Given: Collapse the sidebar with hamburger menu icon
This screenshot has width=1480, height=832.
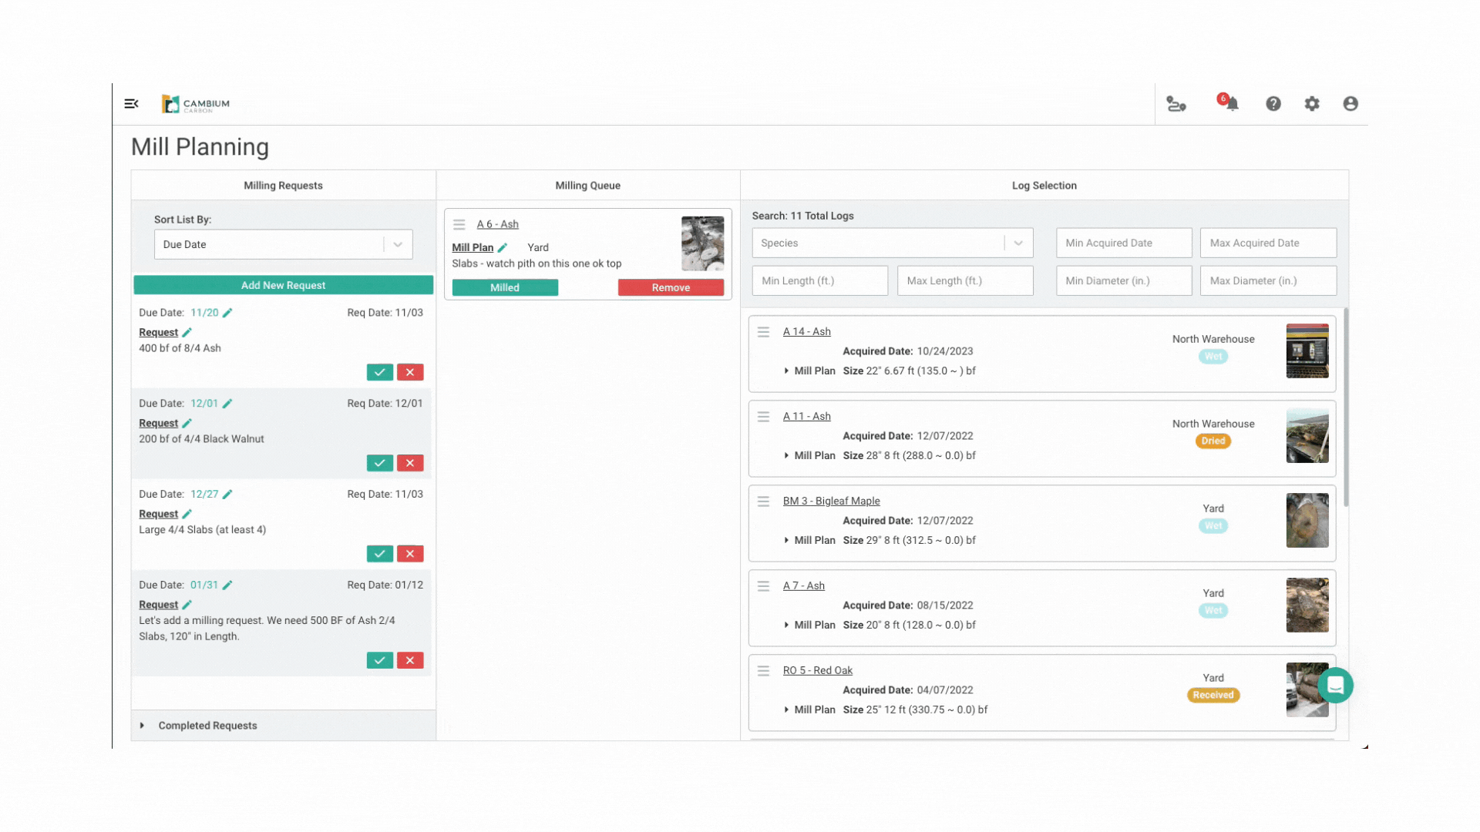Looking at the screenshot, I should (131, 103).
